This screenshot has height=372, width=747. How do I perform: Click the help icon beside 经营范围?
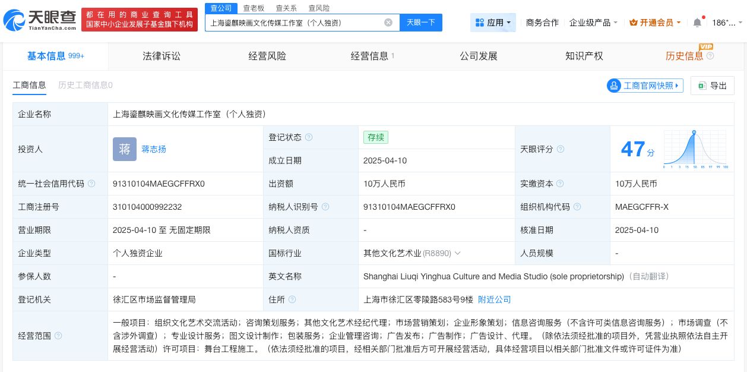tap(58, 336)
